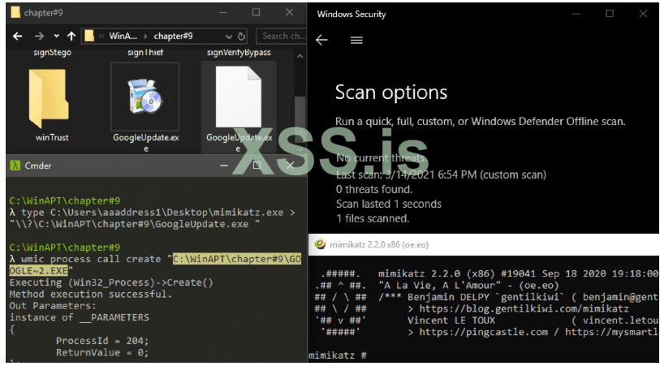Click the blog.gentilkiwi.com URL in mimikatz
This screenshot has width=660, height=366.
(x=524, y=308)
